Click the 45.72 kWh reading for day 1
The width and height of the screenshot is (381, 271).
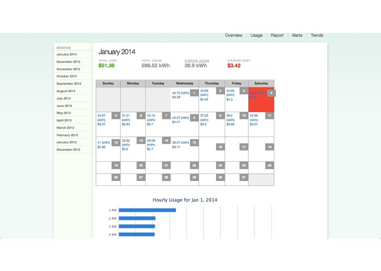click(x=180, y=93)
